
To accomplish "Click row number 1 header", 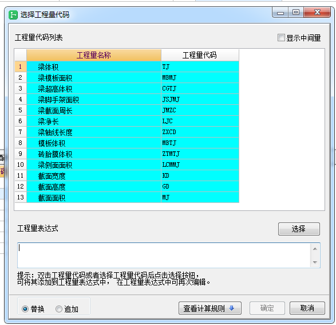I will (21, 66).
